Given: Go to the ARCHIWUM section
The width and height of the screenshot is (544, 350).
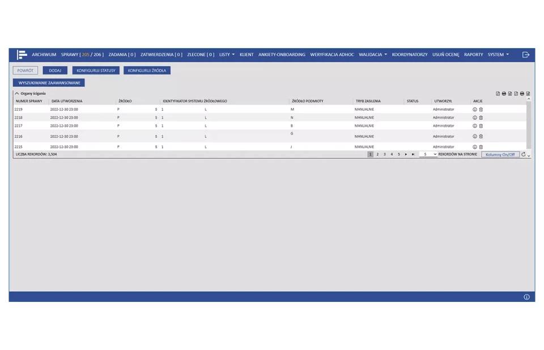Looking at the screenshot, I should click(x=44, y=55).
